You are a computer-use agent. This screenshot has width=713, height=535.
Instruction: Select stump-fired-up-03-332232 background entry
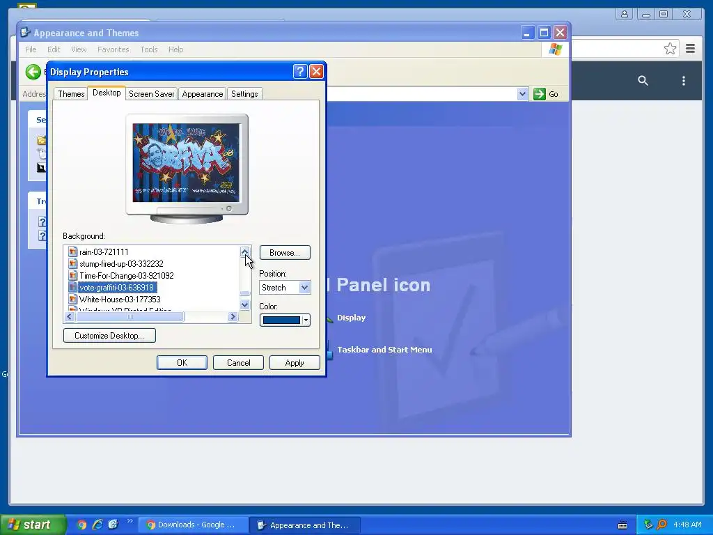click(121, 263)
